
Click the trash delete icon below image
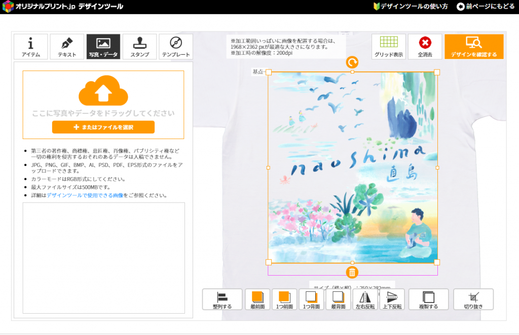pyautogui.click(x=352, y=273)
